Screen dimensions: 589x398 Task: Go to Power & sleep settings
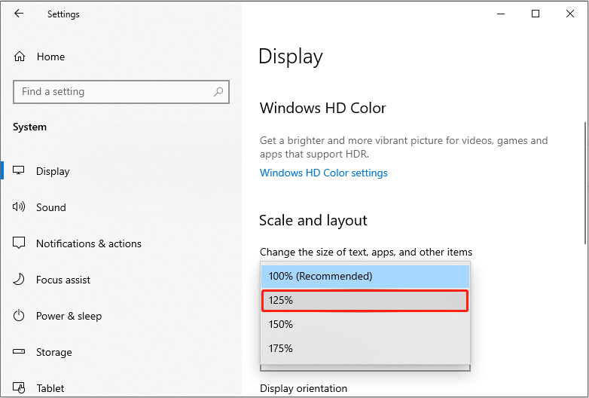pos(69,316)
